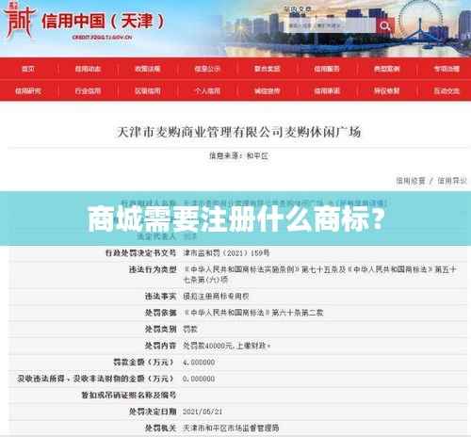Click the 处罚类别 value 罚款

[x=190, y=330]
